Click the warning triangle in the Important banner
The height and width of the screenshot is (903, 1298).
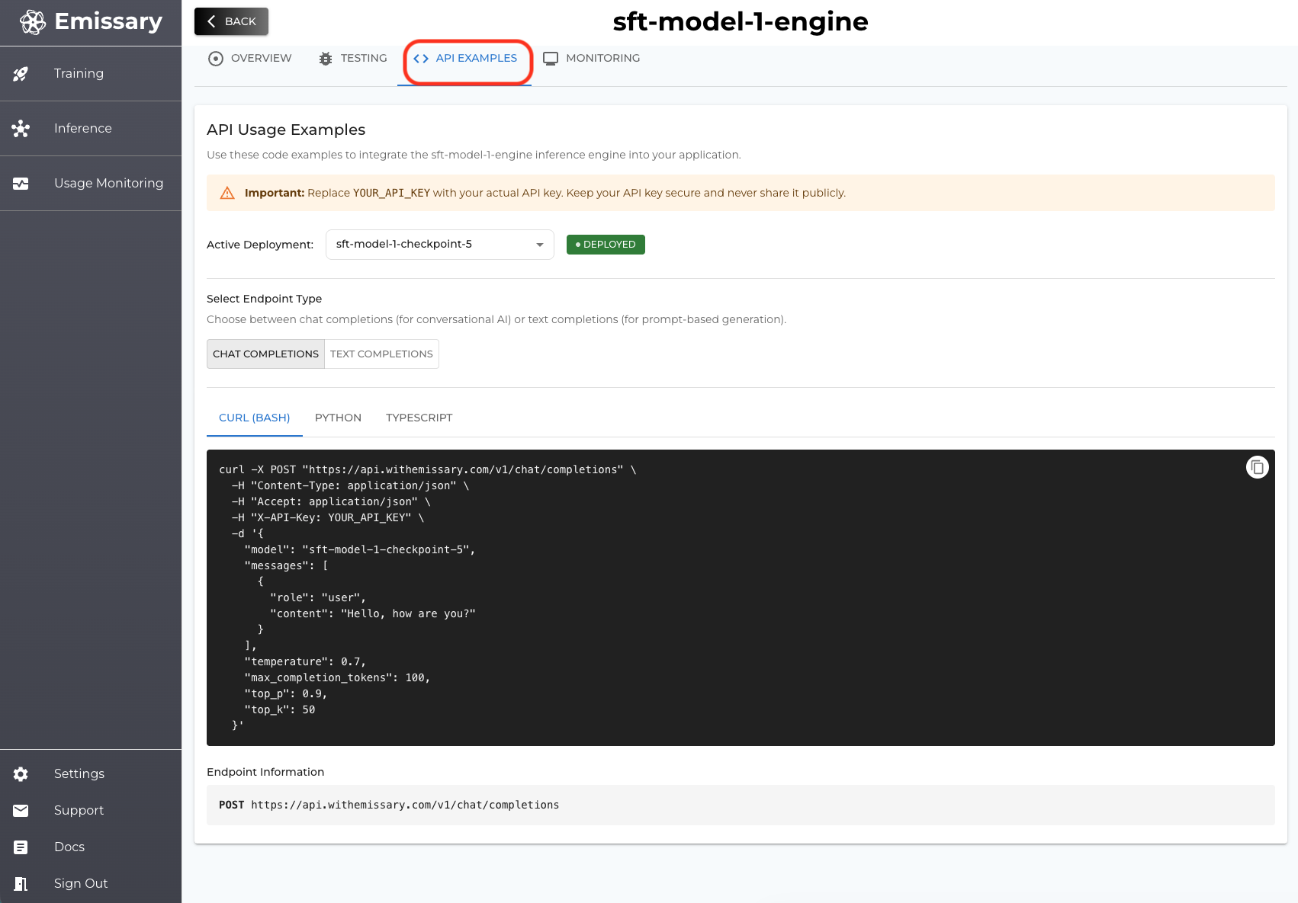(227, 192)
